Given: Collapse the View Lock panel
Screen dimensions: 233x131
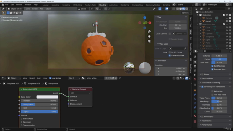Looking at the screenshot, I should 158,44.
